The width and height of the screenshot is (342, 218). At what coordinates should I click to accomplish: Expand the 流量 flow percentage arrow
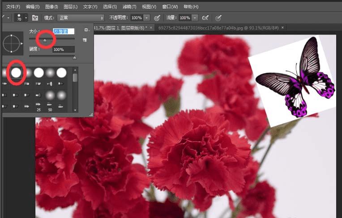(x=195, y=18)
